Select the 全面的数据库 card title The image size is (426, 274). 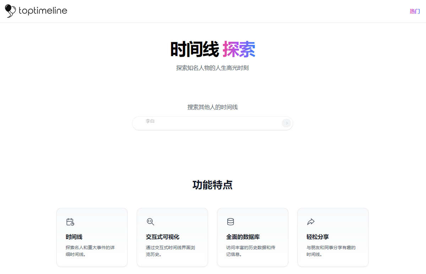click(243, 237)
